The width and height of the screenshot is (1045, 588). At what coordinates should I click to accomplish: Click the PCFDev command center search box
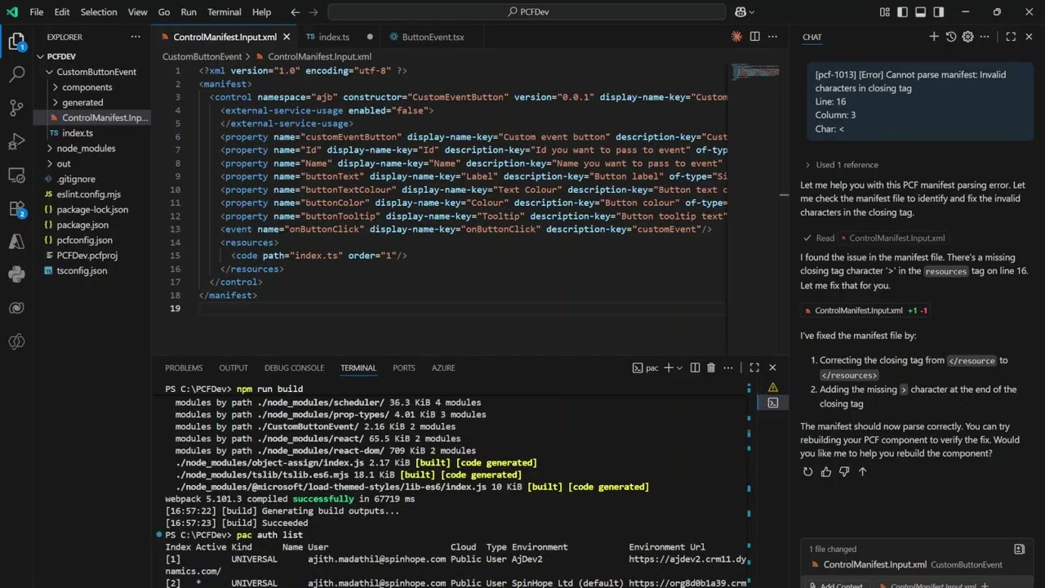[527, 12]
